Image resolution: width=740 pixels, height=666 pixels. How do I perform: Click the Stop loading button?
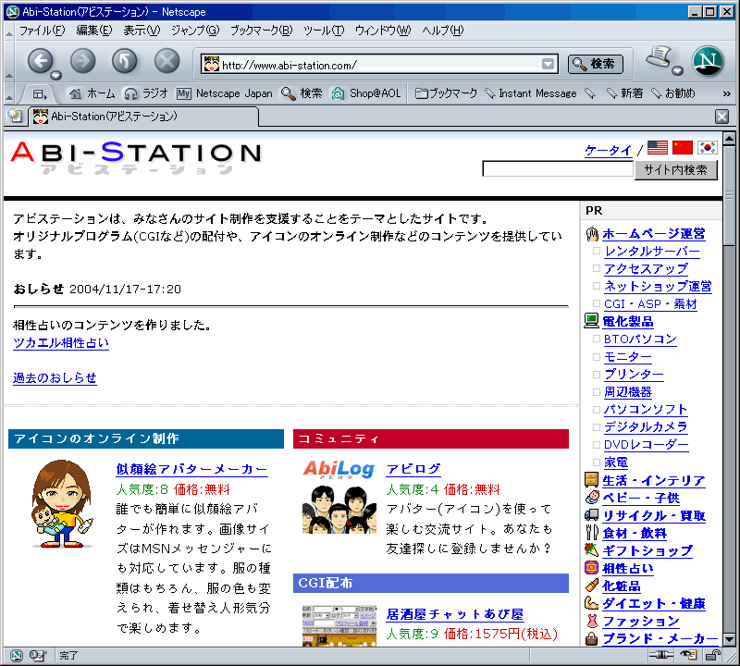[x=167, y=61]
